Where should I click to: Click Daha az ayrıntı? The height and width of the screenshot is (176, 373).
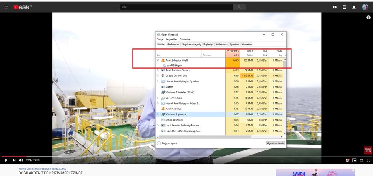pyautogui.click(x=167, y=143)
